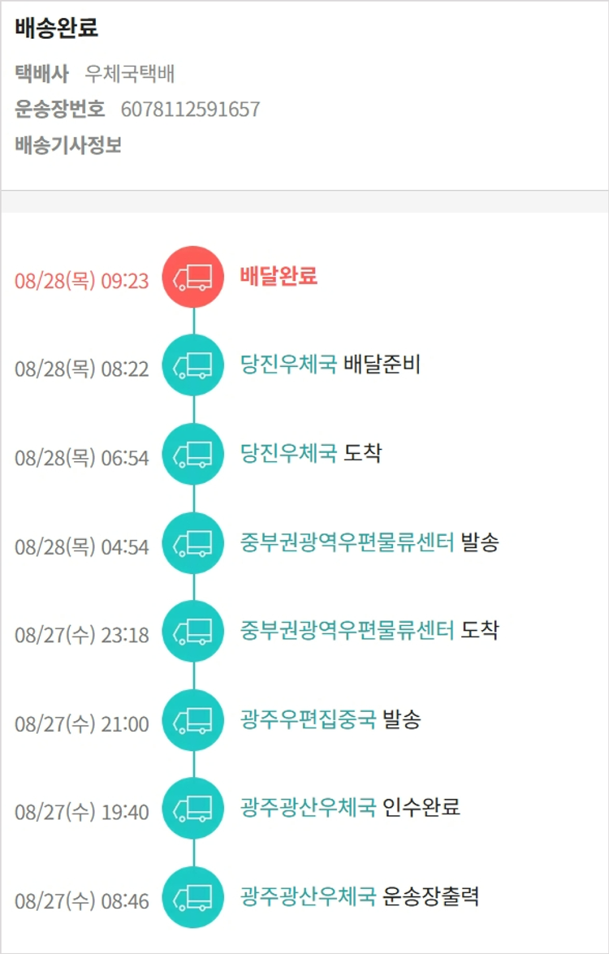Click the 배송기사정보 label
609x954 pixels.
pyautogui.click(x=68, y=146)
